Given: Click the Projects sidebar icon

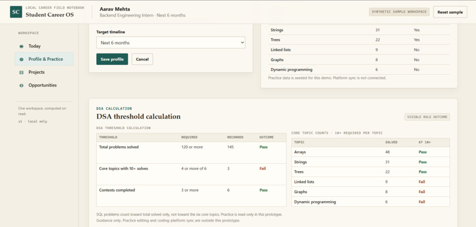Looking at the screenshot, I should 21,73.
